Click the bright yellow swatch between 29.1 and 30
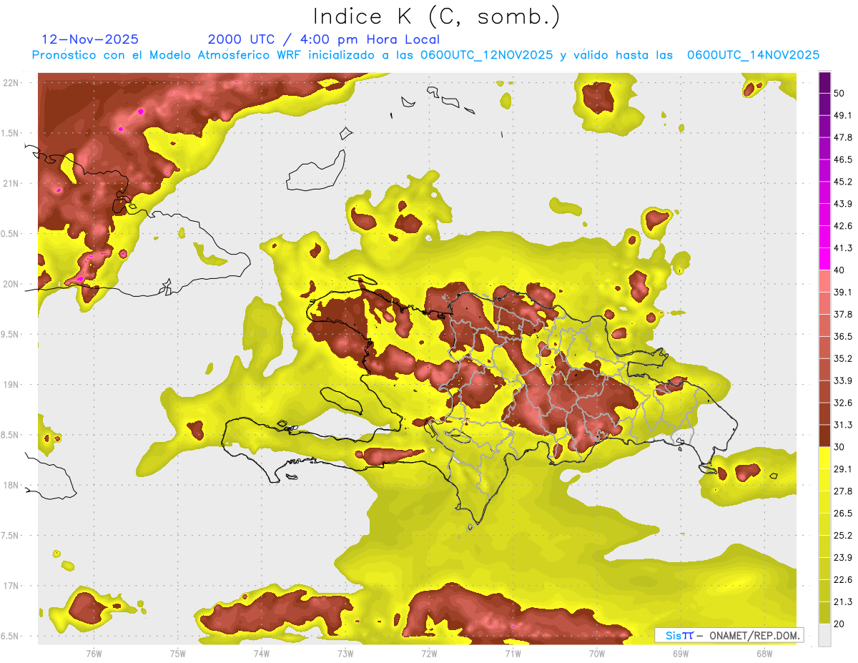 (825, 458)
